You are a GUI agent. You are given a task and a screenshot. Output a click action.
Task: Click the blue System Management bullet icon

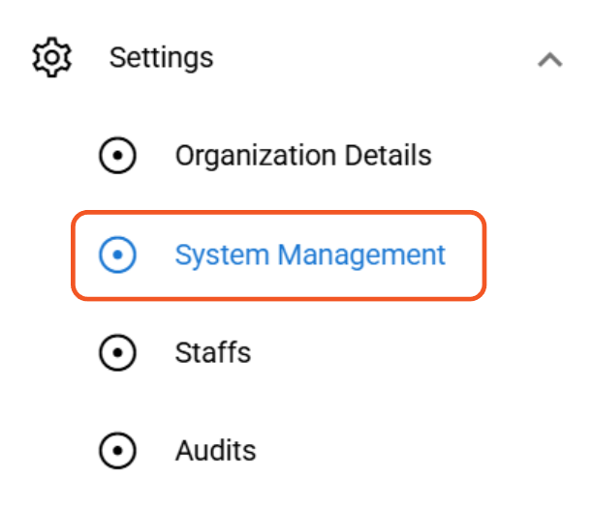click(118, 255)
